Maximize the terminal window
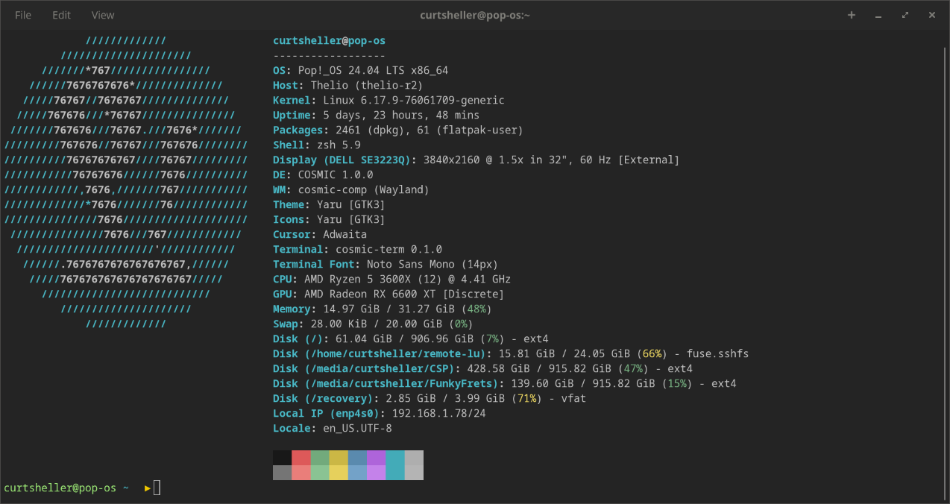This screenshot has height=504, width=950. (905, 15)
